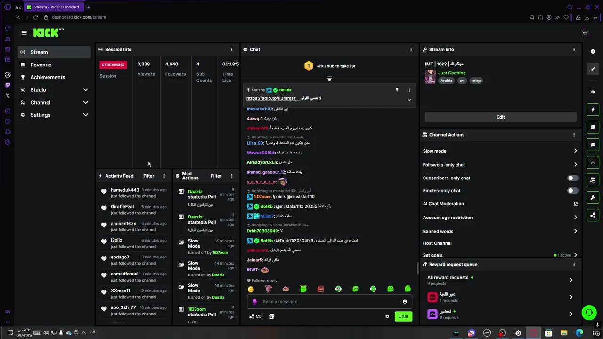Toggle Emotes-only chat switch
The width and height of the screenshot is (603, 339).
click(x=572, y=191)
